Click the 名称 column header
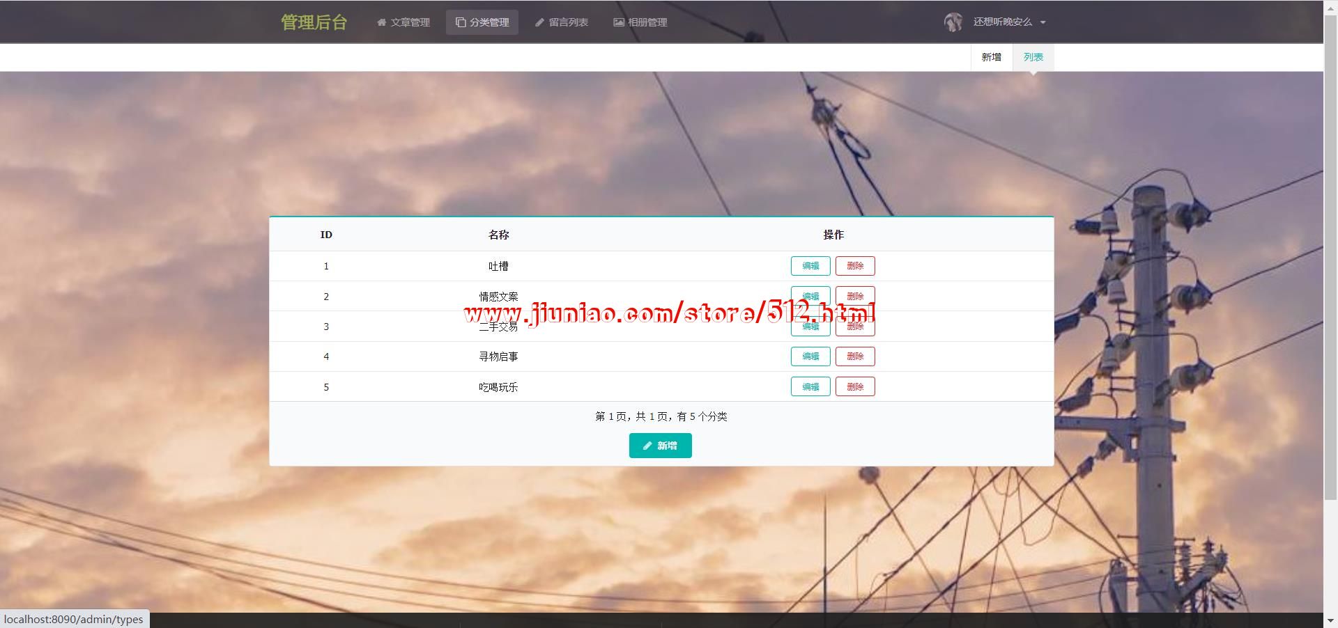 498,235
